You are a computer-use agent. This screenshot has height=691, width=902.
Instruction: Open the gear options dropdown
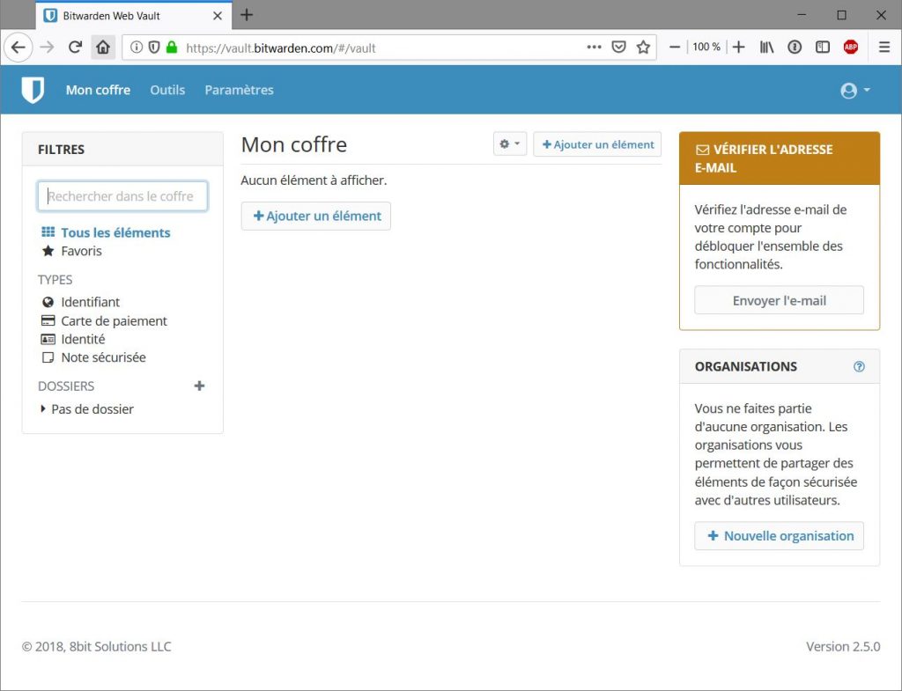[x=509, y=144]
